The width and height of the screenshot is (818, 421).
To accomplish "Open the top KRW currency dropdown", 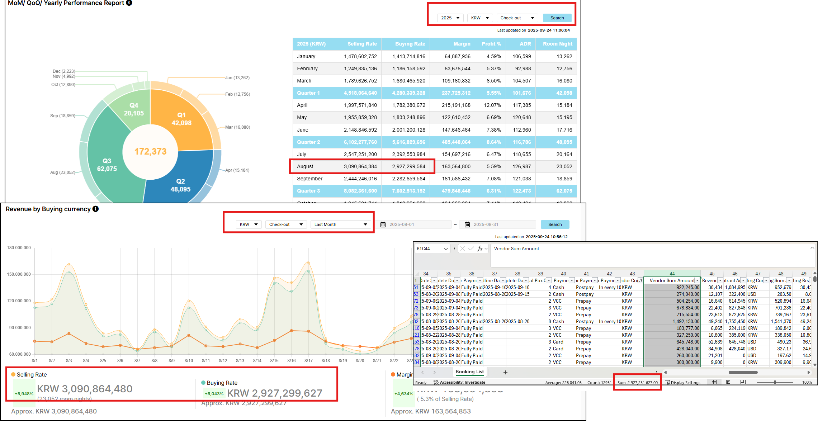I will click(480, 18).
